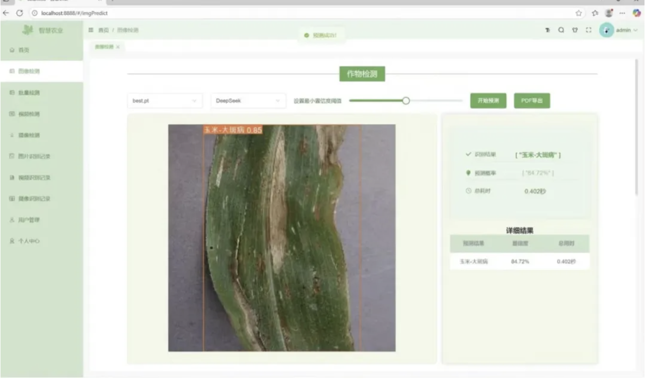The image size is (655, 387).
Task: Close the 图像检测 tab with its X
Action: click(118, 47)
